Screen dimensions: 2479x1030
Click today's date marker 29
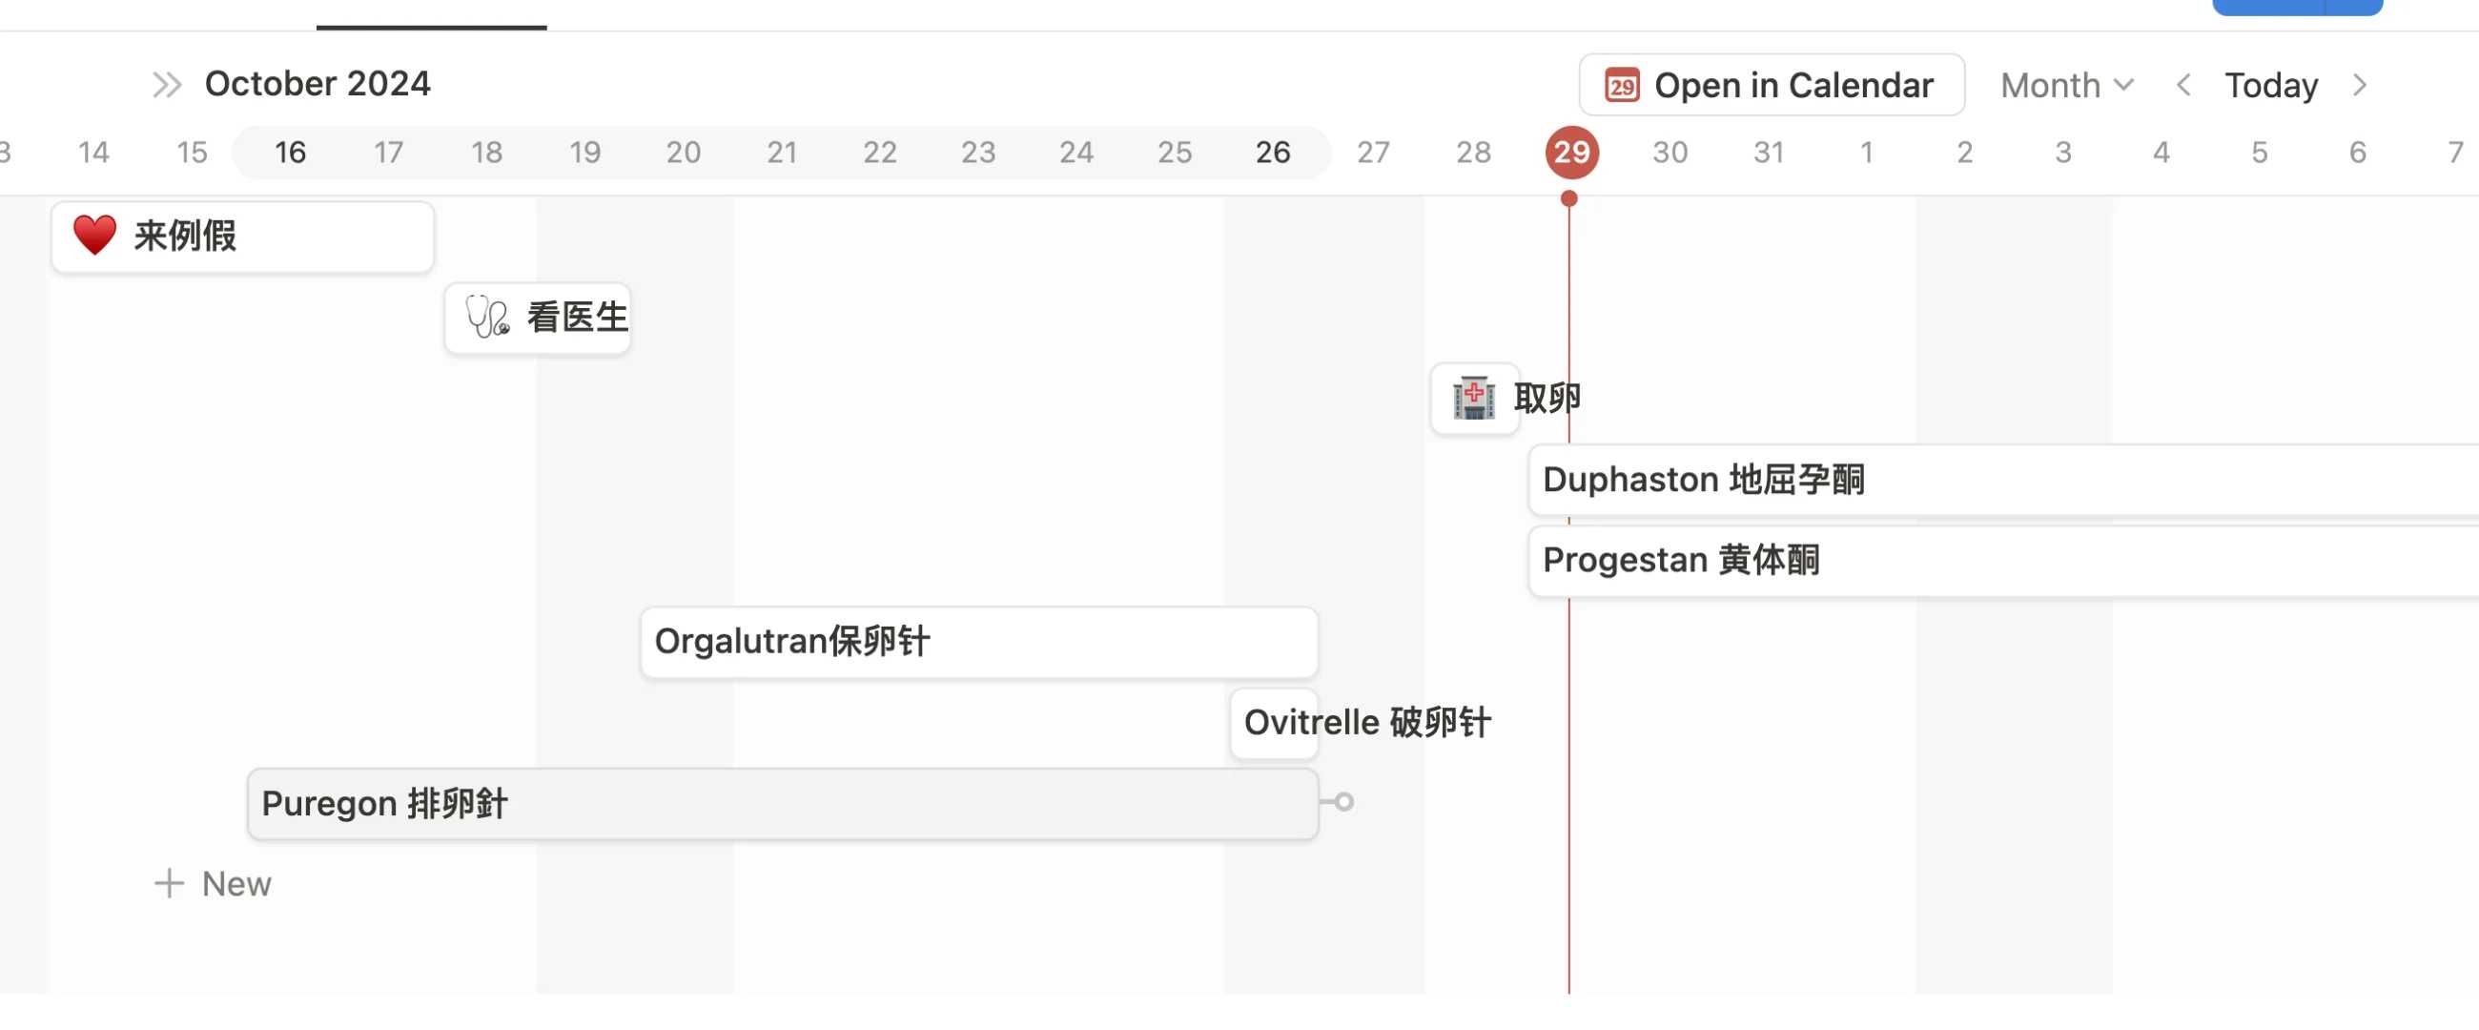pyautogui.click(x=1571, y=152)
